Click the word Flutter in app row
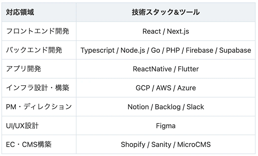 pos(188,69)
